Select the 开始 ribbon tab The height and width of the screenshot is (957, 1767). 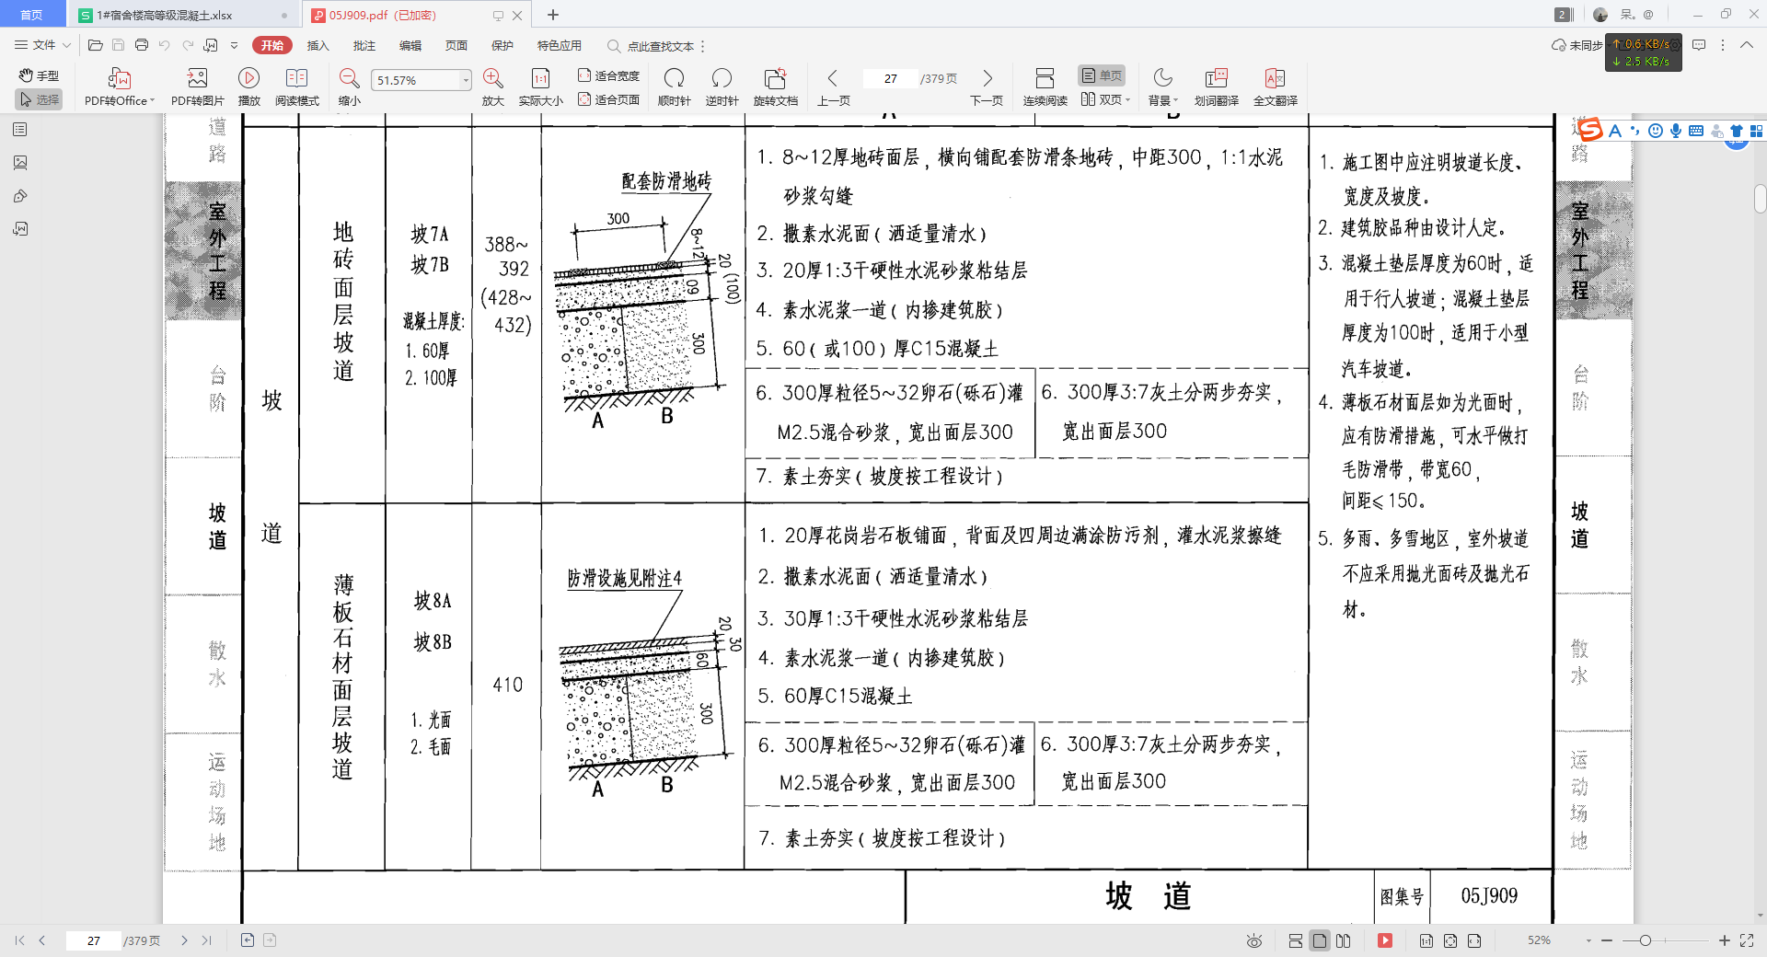click(272, 45)
